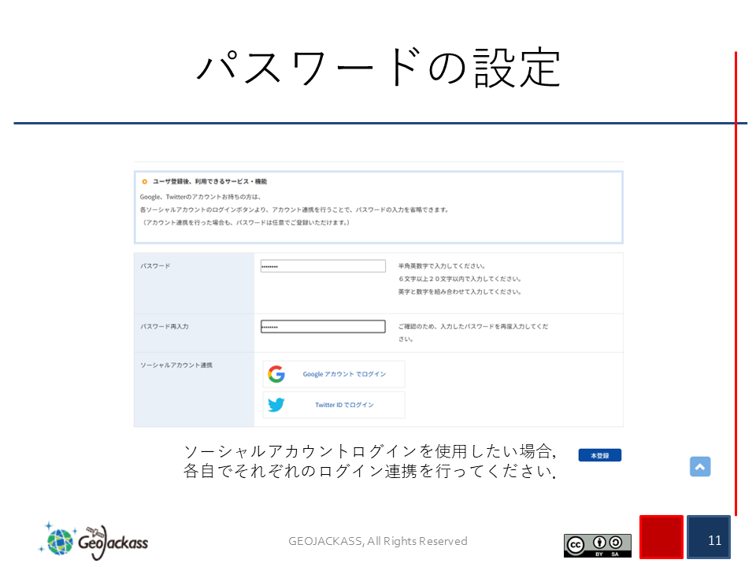This screenshot has width=756, height=567.
Task: Click the パスワード再入力 row label
Action: coord(164,327)
